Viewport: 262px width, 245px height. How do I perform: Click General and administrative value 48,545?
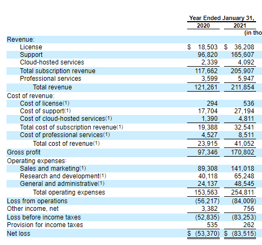pyautogui.click(x=244, y=184)
